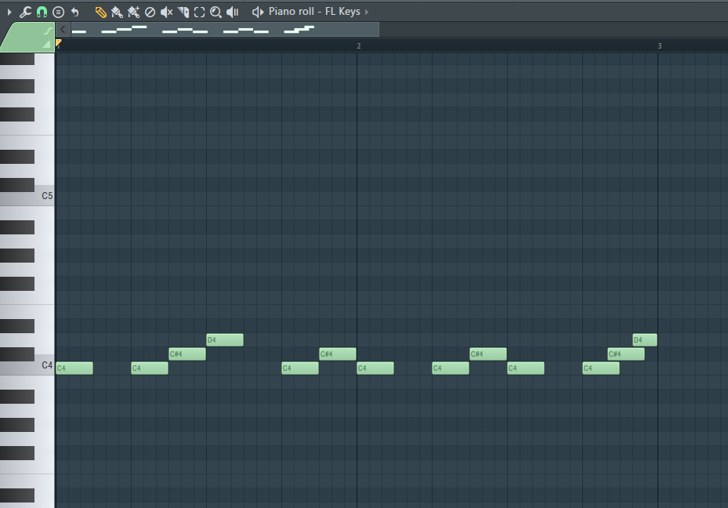Select the Slice tool

tap(183, 12)
